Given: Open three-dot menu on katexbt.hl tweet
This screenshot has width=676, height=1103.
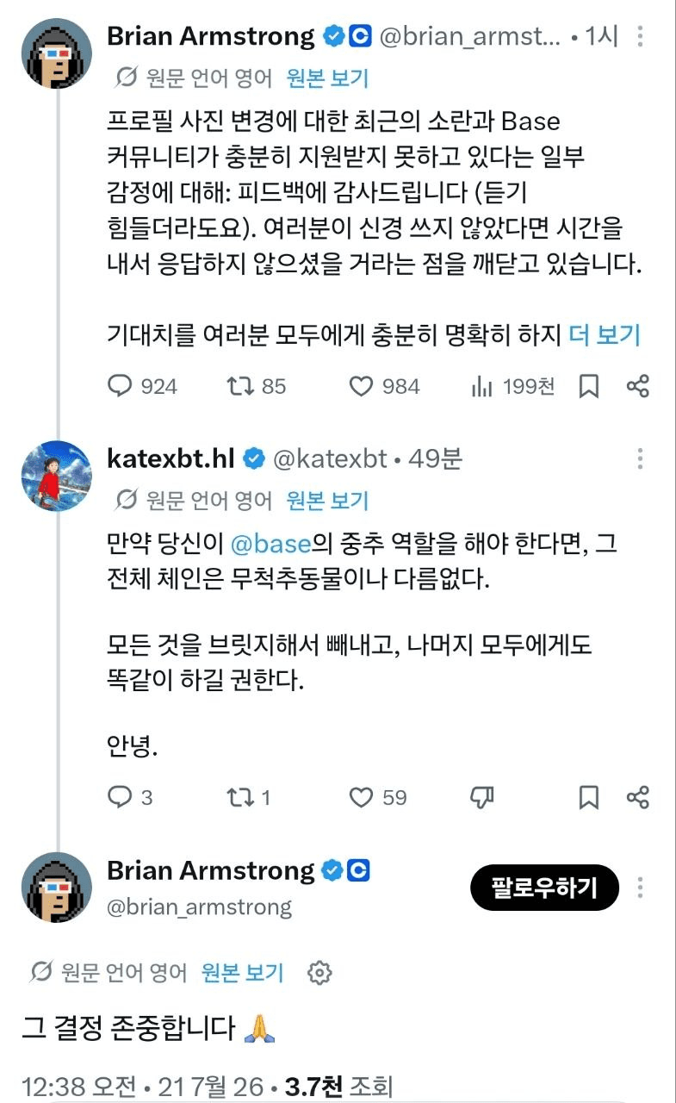Looking at the screenshot, I should [640, 459].
